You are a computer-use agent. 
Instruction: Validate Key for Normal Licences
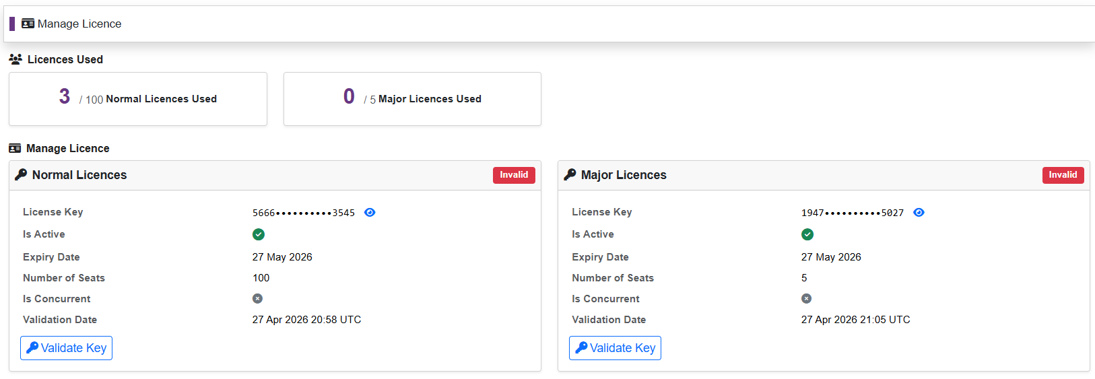click(x=66, y=348)
